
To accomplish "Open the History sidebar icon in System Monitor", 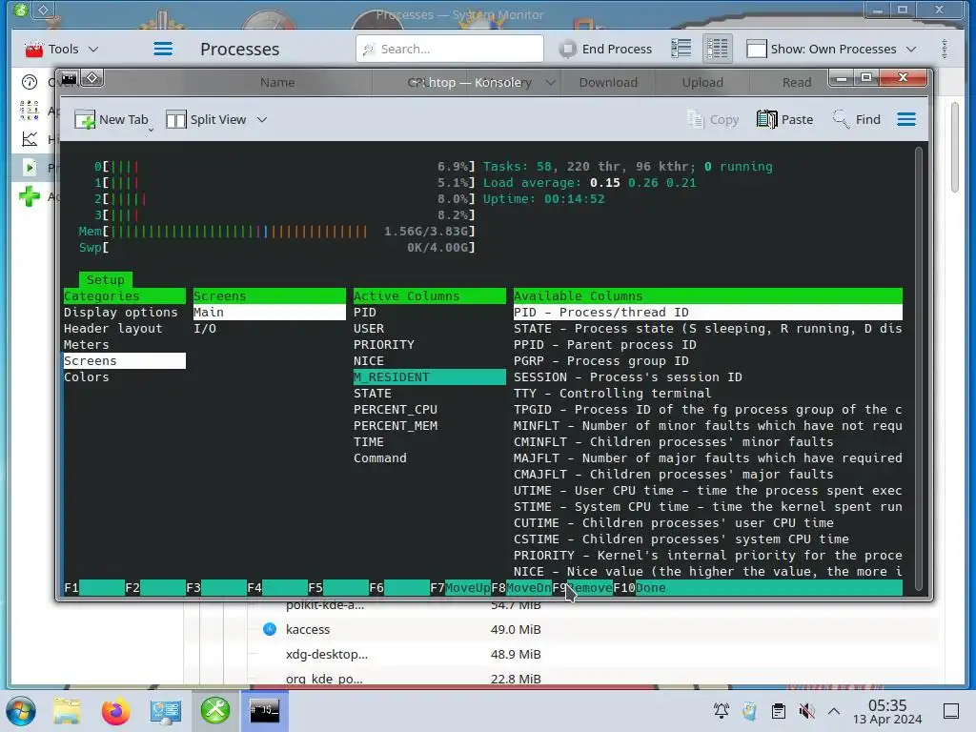I will 30,139.
